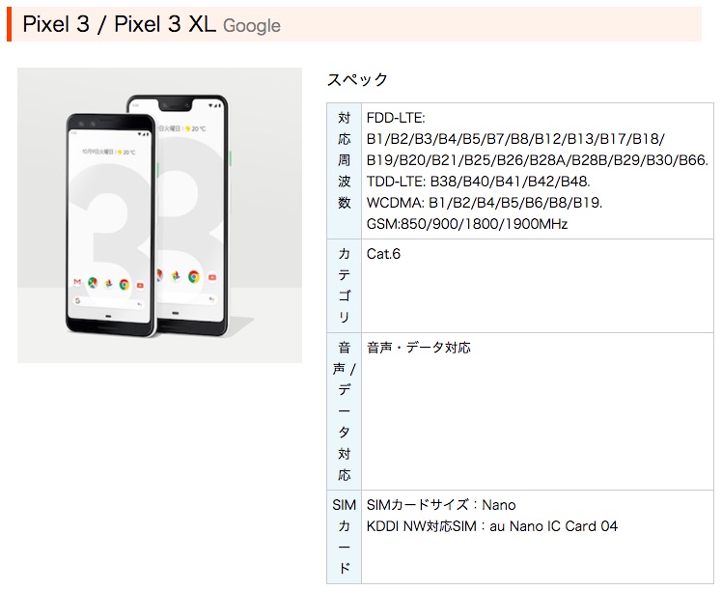Click the band line starting with B19/B20/B21
The width and height of the screenshot is (722, 591).
click(538, 160)
